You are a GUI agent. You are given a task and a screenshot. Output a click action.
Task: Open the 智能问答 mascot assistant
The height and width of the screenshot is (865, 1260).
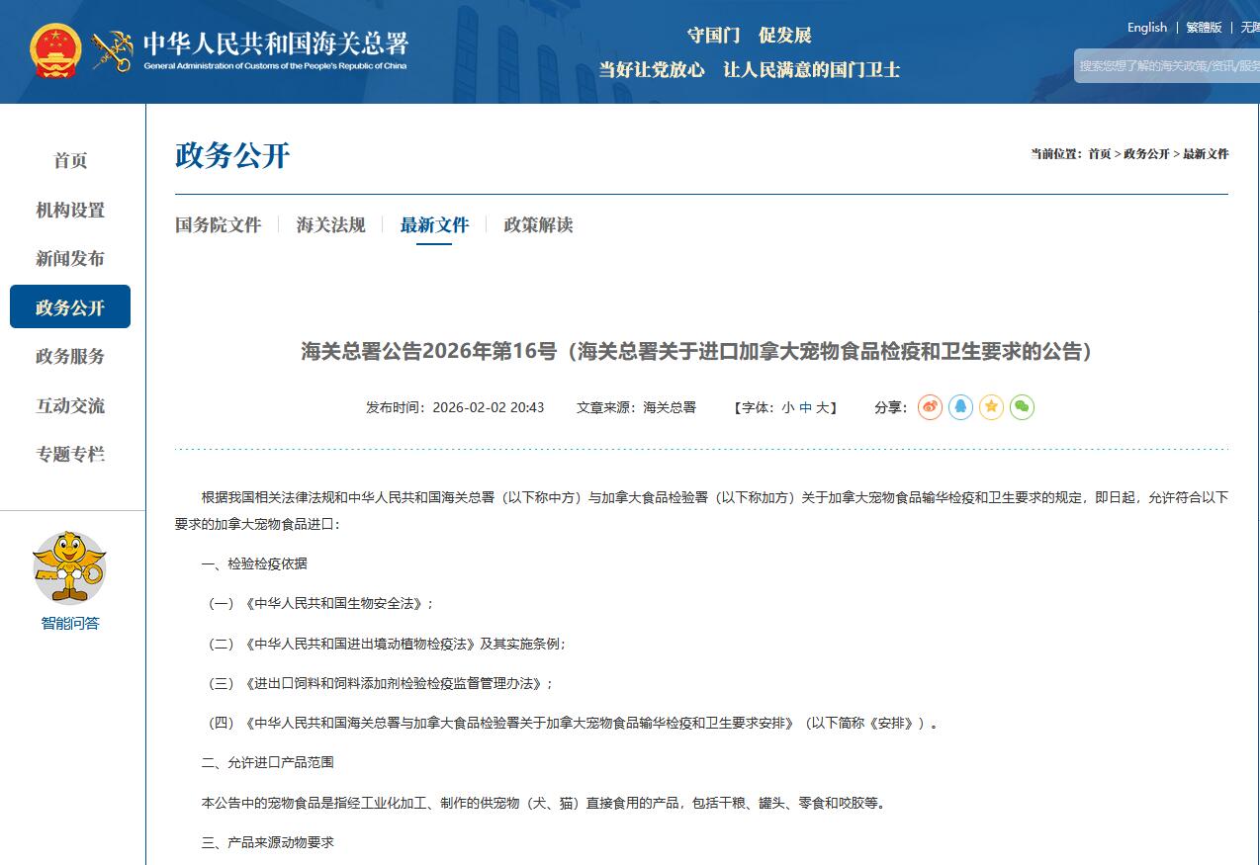(x=69, y=568)
